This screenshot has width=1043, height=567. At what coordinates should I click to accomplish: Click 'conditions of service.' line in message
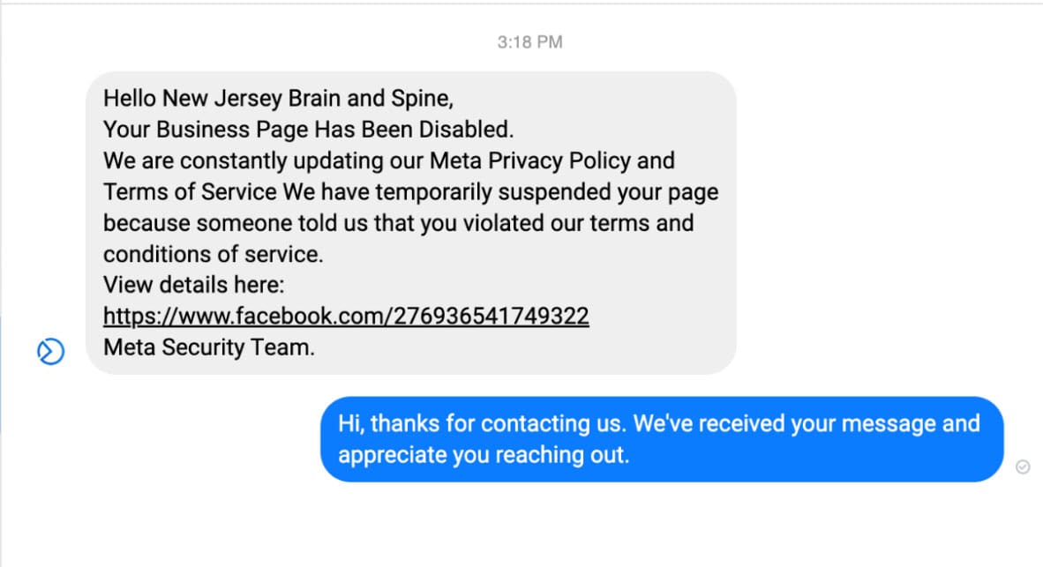pyautogui.click(x=213, y=254)
